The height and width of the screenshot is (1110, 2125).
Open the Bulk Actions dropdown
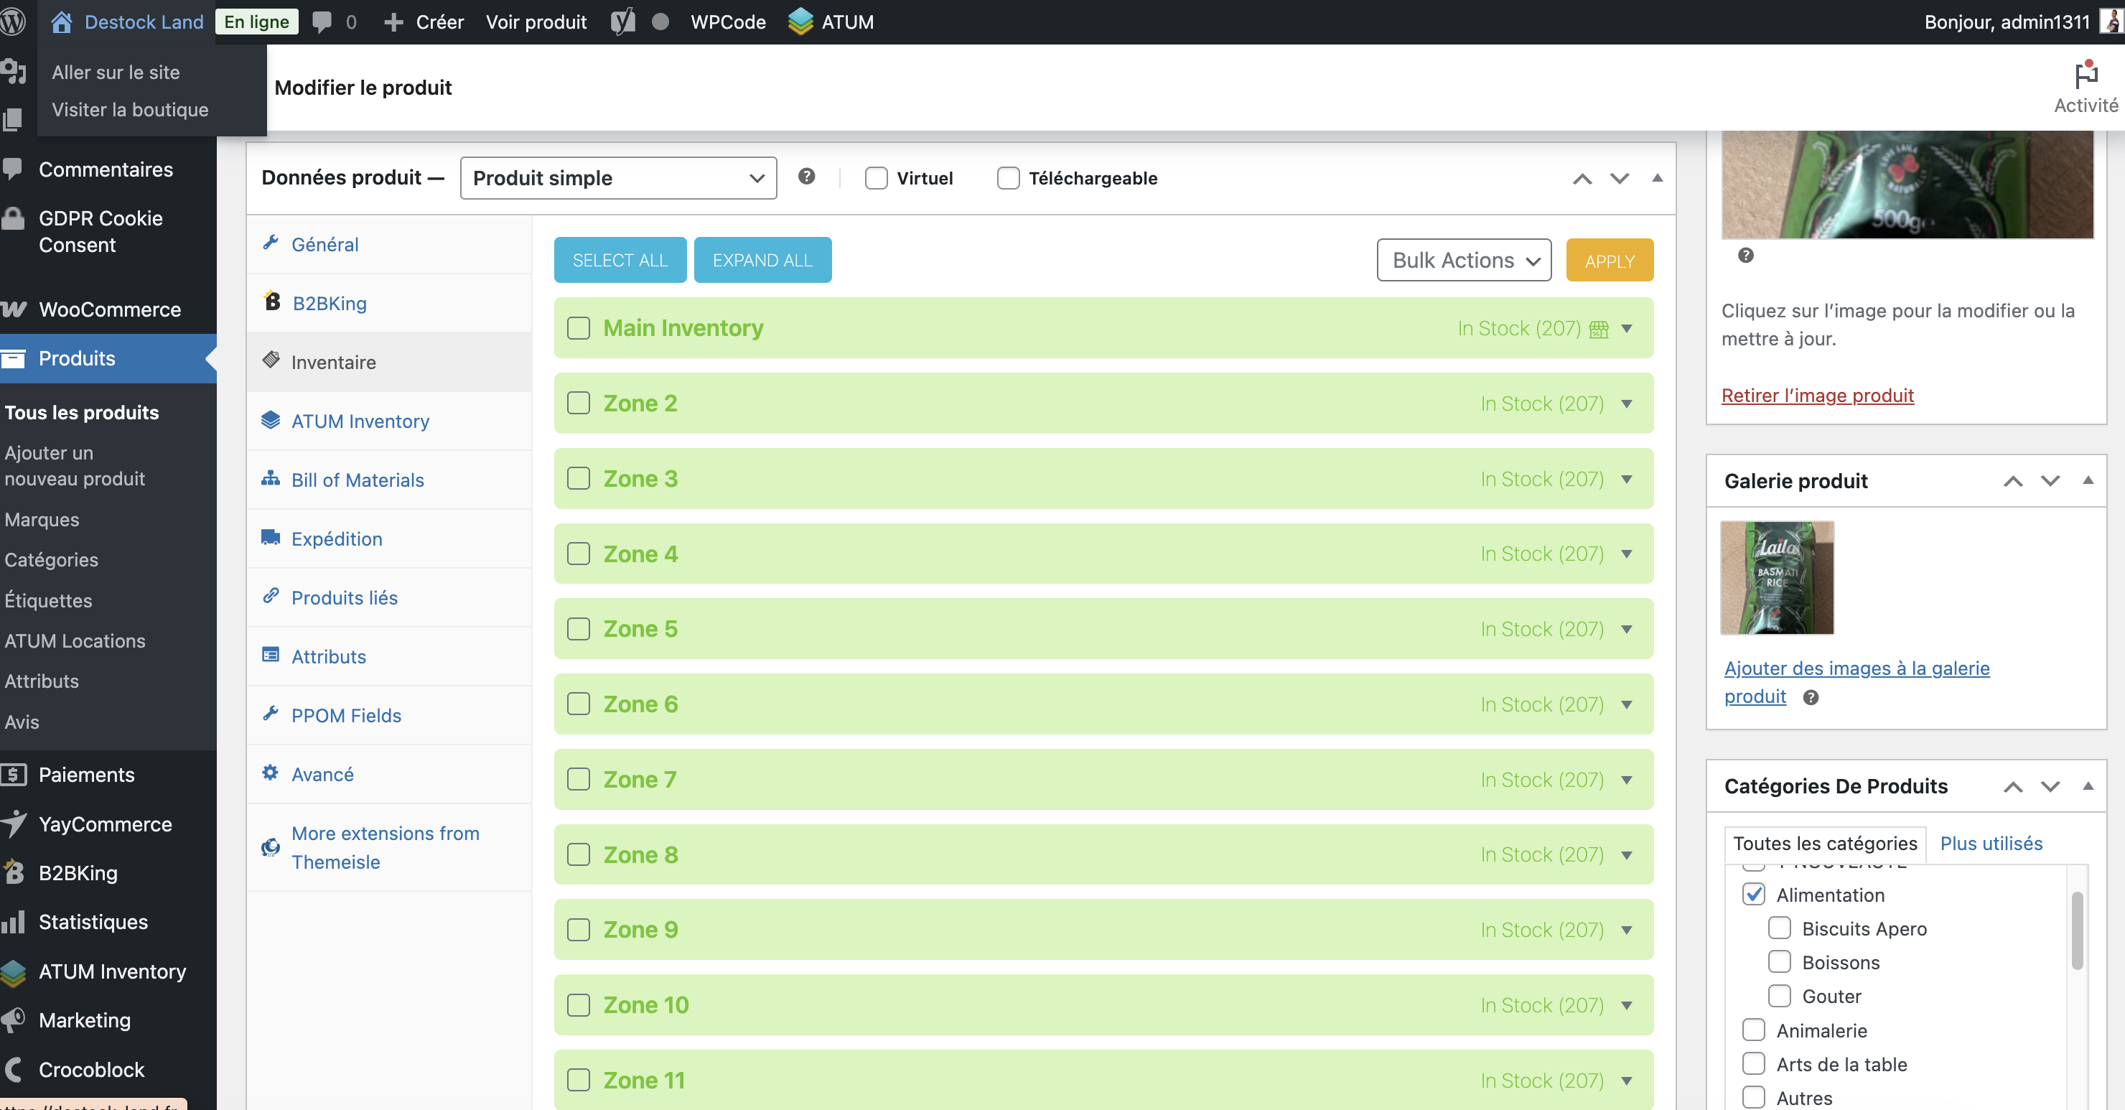1463,260
